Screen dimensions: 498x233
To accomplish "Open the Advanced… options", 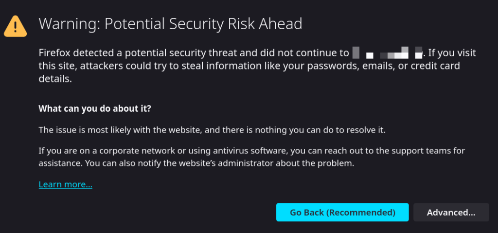I will tap(451, 212).
